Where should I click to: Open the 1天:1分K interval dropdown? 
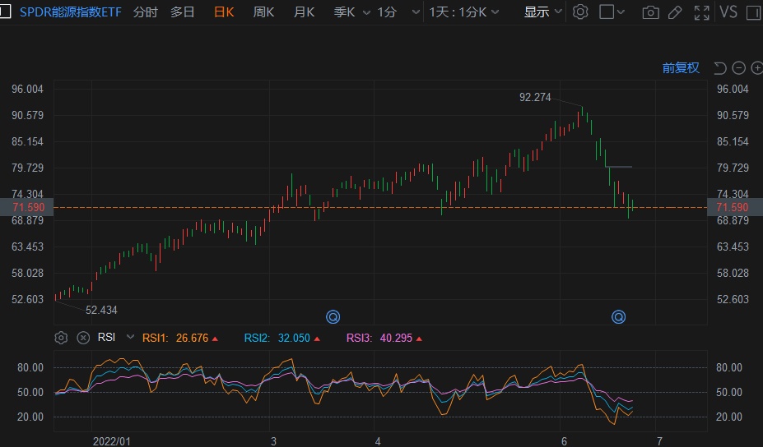(x=466, y=12)
